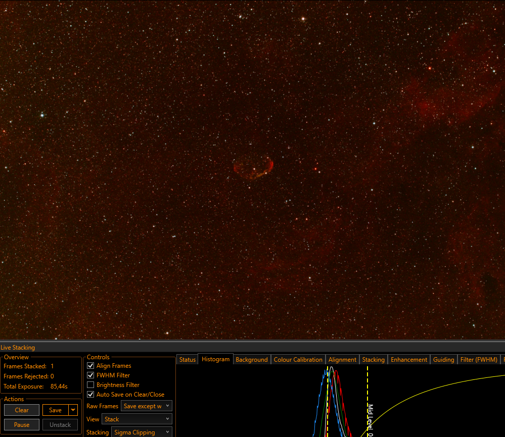This screenshot has width=505, height=437.
Task: Click the Clear button
Action: 22,410
